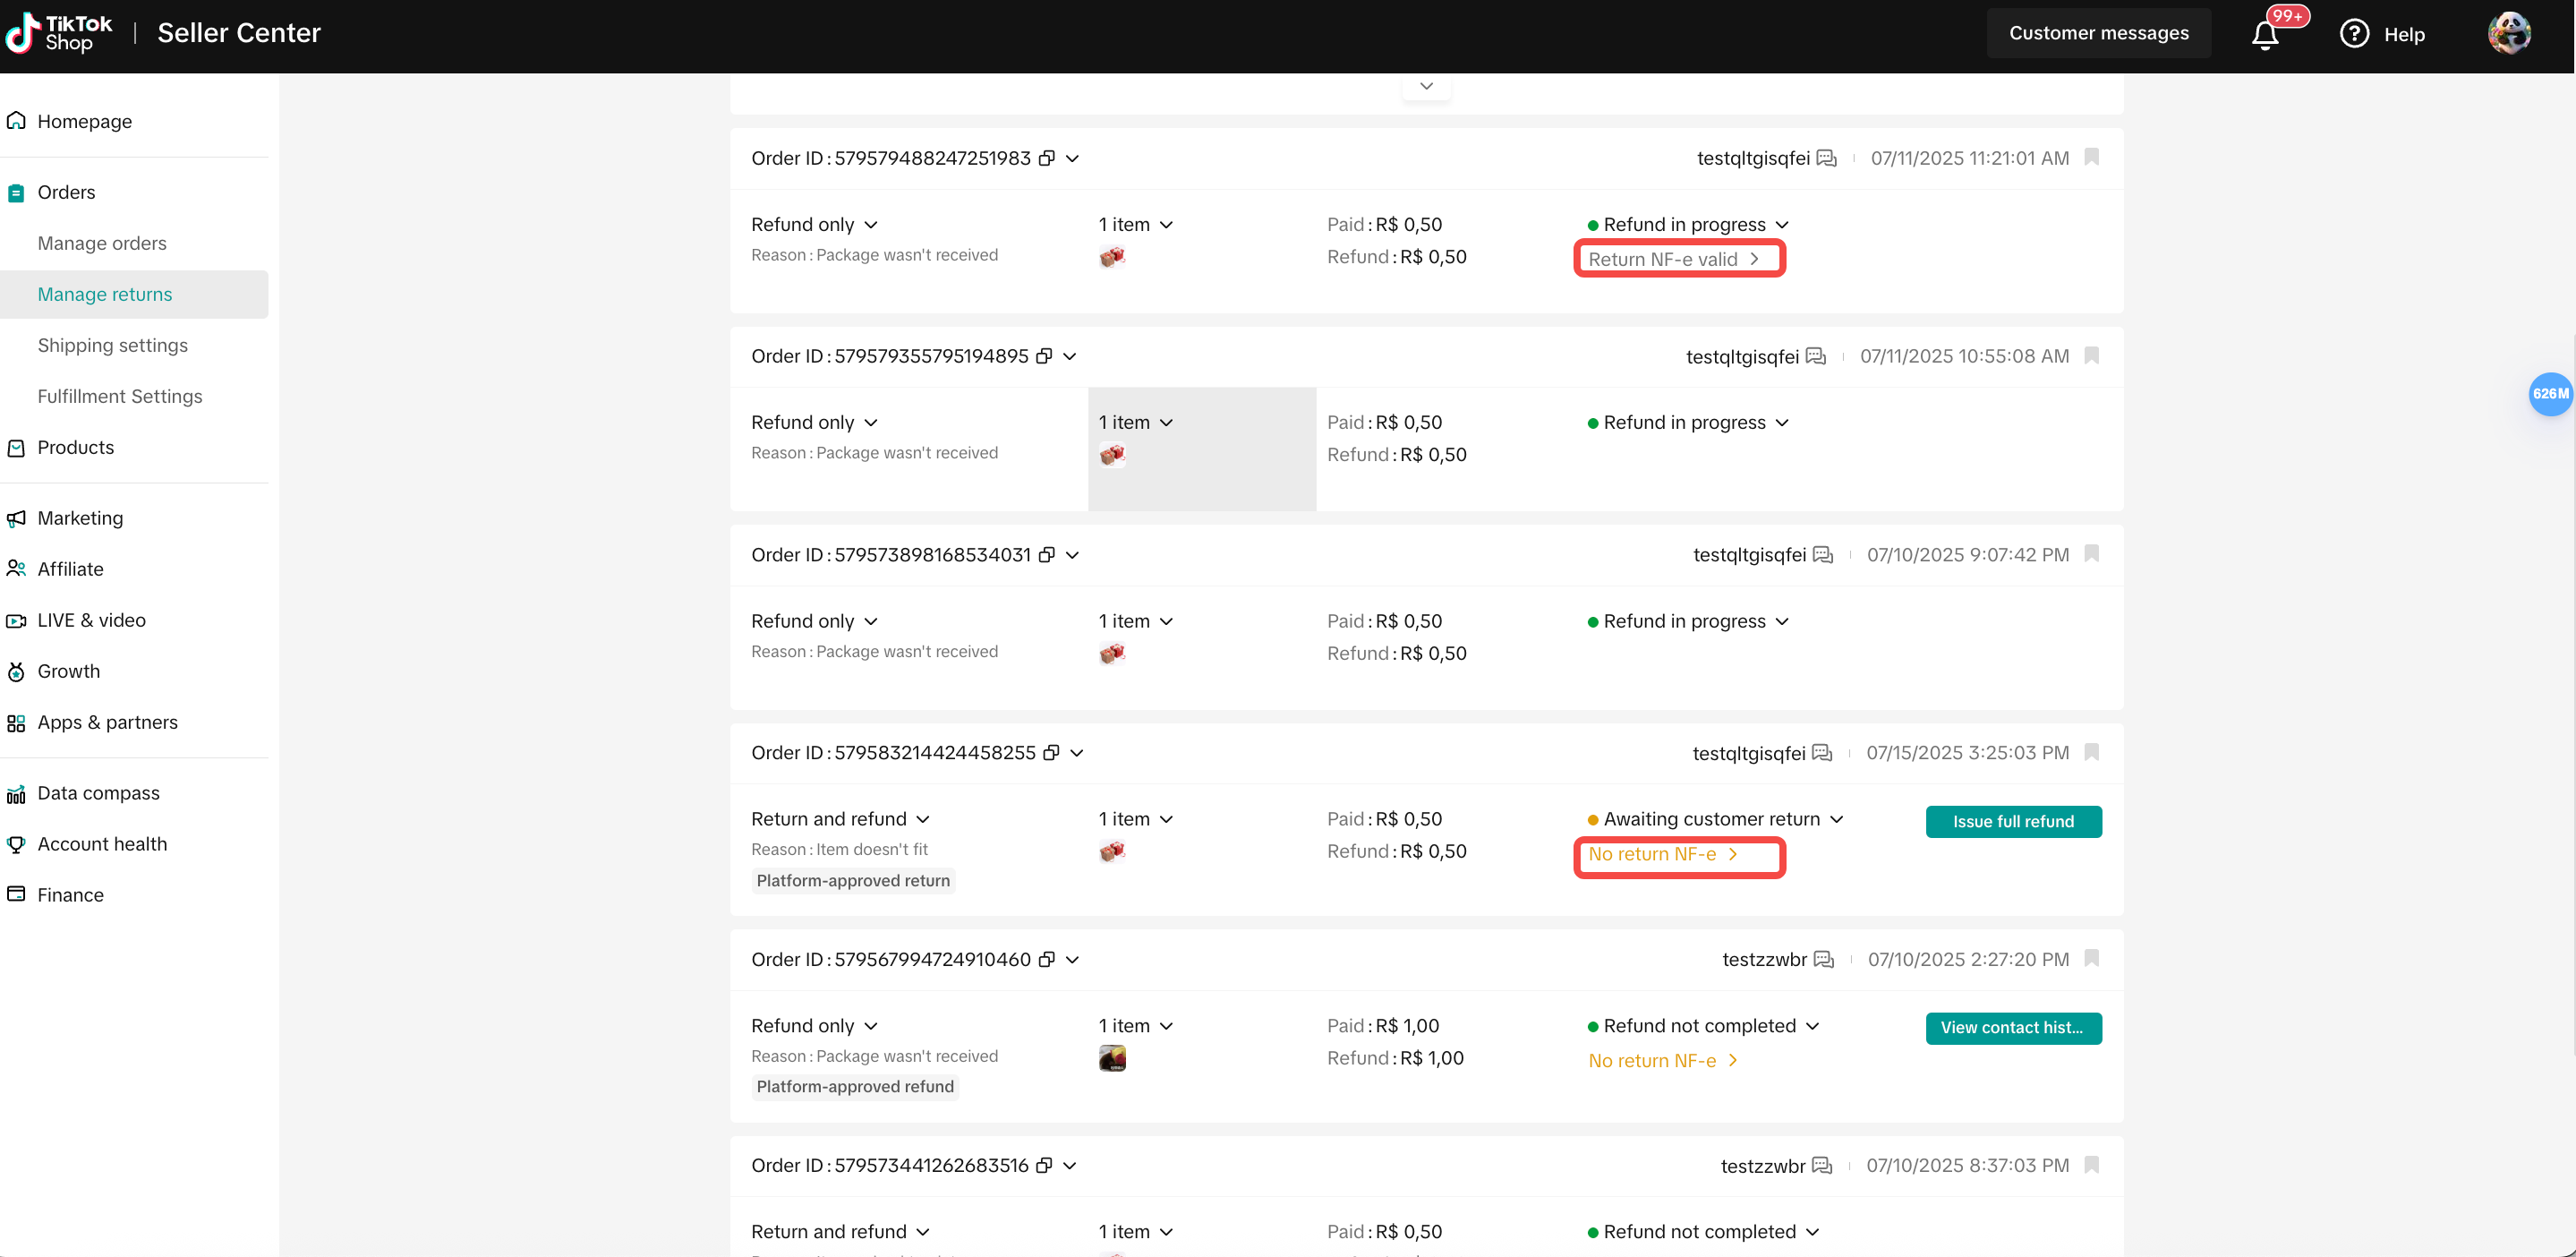
Task: Expand details of order 579579488247251983
Action: point(1072,159)
